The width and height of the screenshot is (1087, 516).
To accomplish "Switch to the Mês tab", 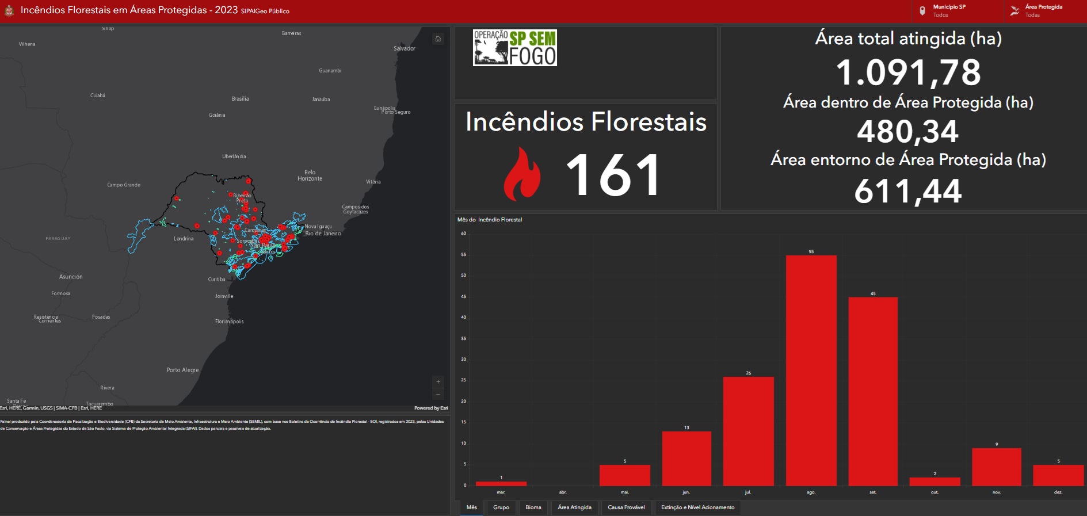I will [x=472, y=507].
